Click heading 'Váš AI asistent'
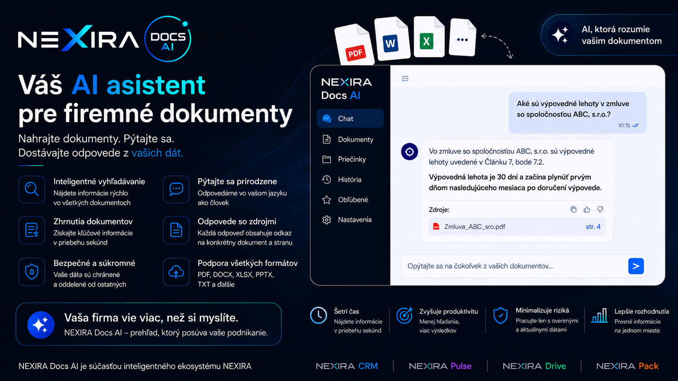Image resolution: width=678 pixels, height=381 pixels. click(x=112, y=85)
